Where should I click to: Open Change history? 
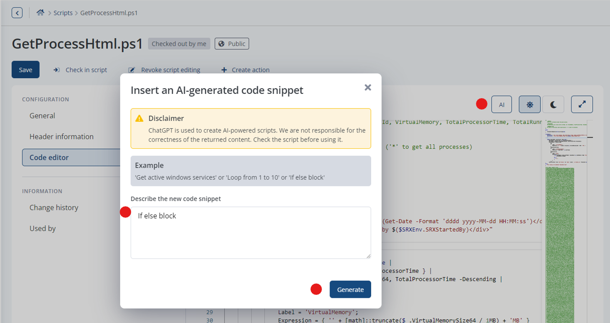tap(54, 208)
